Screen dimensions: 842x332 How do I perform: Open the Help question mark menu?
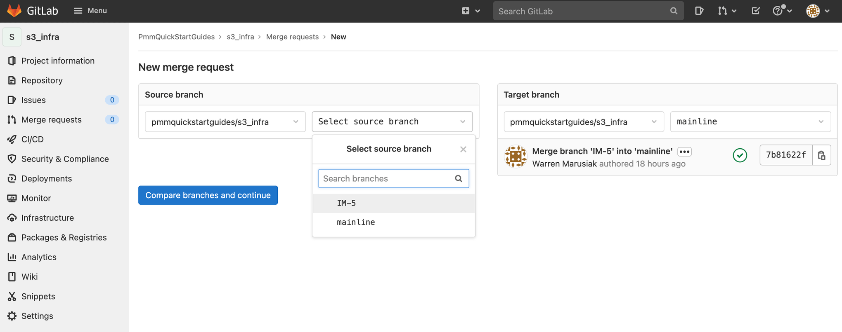(x=781, y=11)
